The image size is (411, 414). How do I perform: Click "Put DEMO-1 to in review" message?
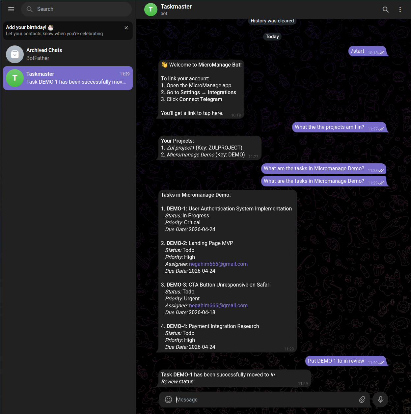point(346,361)
